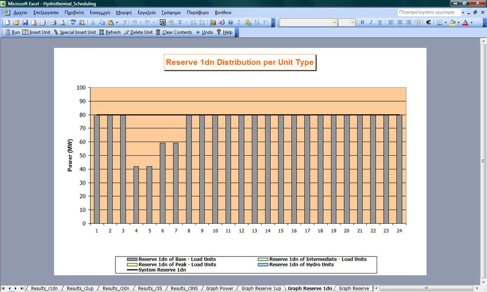Click the Merge and Center icon
The image size is (487, 292).
[x=418, y=22]
